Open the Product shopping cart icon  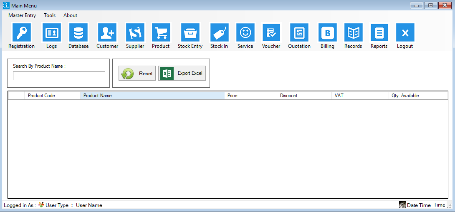161,32
